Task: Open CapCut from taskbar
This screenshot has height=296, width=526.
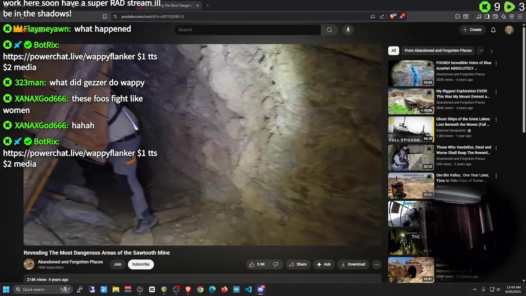Action: point(152,289)
